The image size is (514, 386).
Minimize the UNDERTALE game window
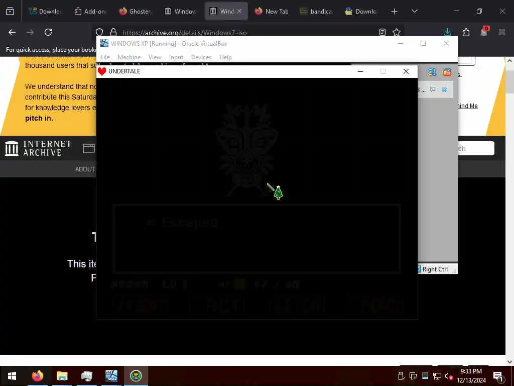point(360,71)
